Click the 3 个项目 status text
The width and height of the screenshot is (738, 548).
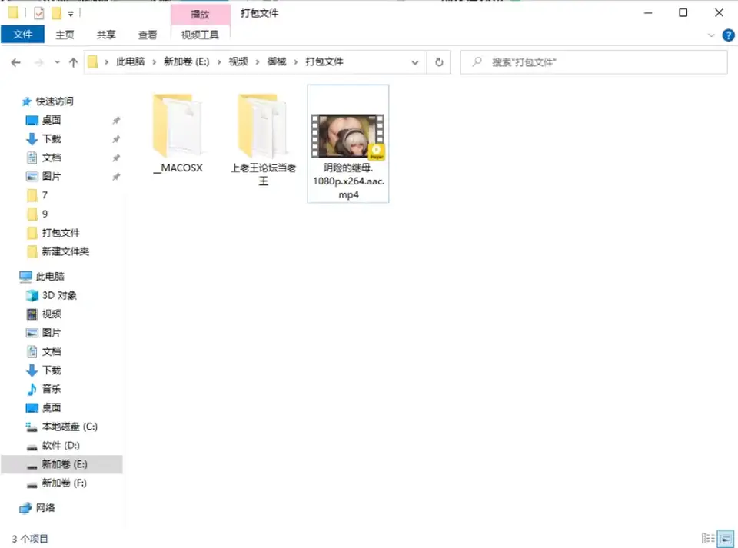click(30, 539)
